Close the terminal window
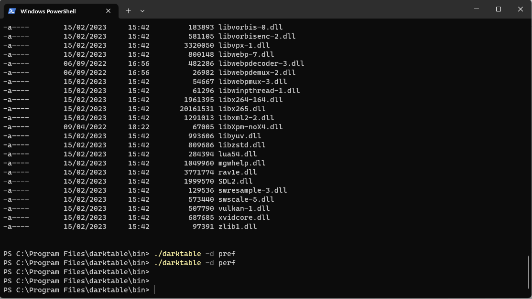Viewport: 532px width, 299px height. click(x=521, y=9)
